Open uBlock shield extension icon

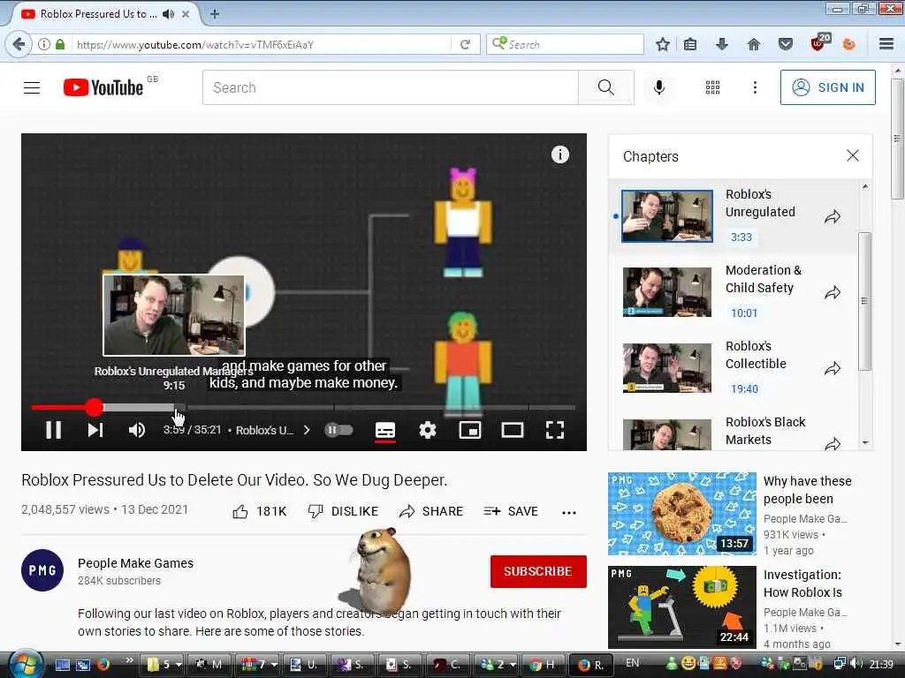coord(819,42)
